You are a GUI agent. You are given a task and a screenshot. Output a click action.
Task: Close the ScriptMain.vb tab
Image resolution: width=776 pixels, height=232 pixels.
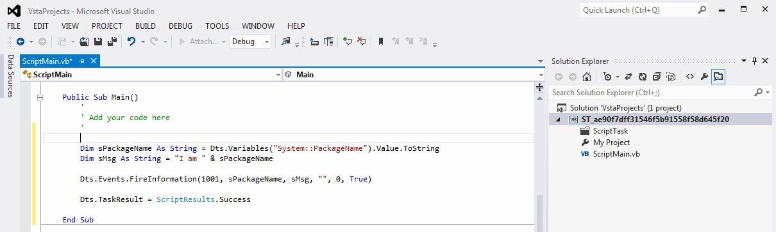[93, 61]
